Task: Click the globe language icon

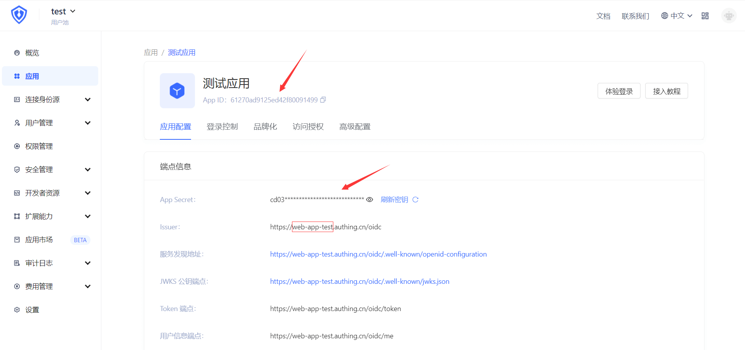Action: tap(665, 16)
